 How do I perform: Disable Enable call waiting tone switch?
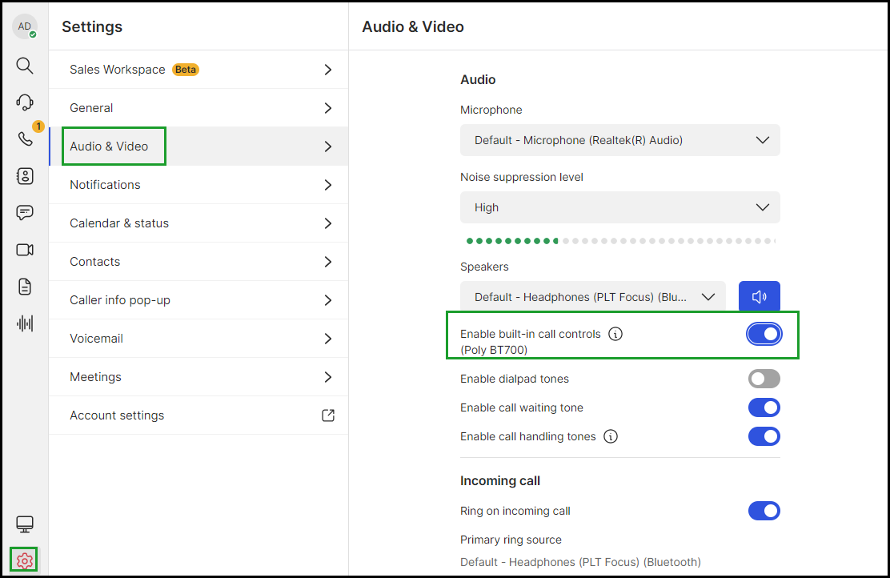click(764, 407)
